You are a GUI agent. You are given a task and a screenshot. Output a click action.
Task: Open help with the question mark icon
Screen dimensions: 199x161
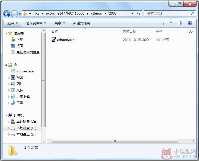tap(190, 23)
